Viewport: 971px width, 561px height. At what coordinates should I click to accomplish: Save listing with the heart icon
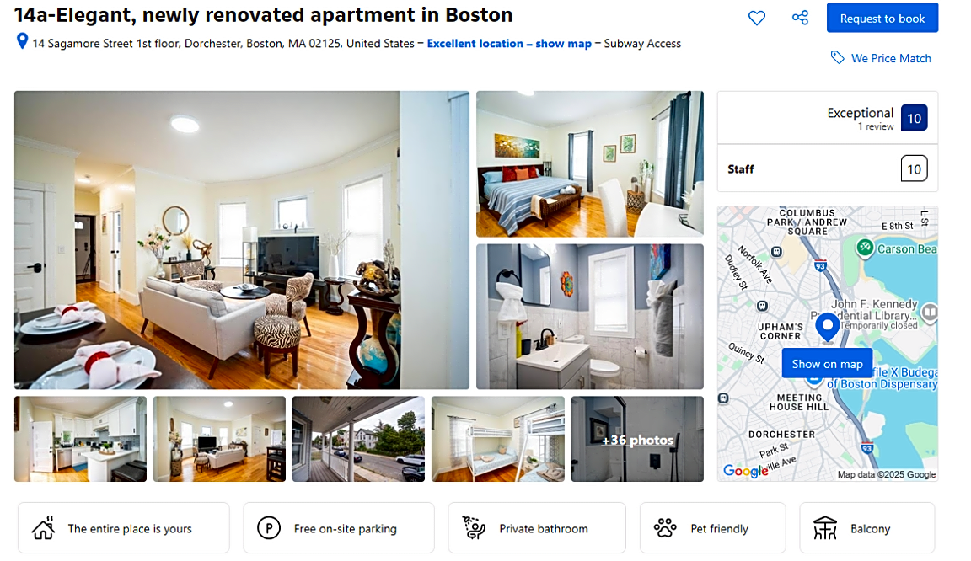(757, 18)
